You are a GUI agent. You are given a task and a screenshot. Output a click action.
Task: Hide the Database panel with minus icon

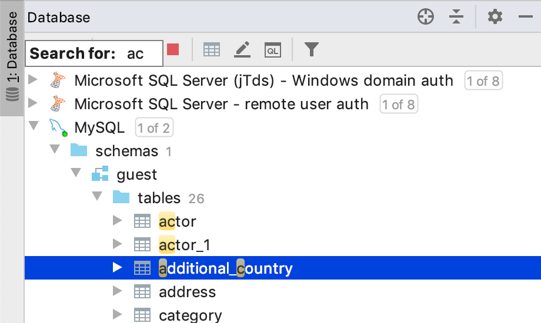(526, 16)
